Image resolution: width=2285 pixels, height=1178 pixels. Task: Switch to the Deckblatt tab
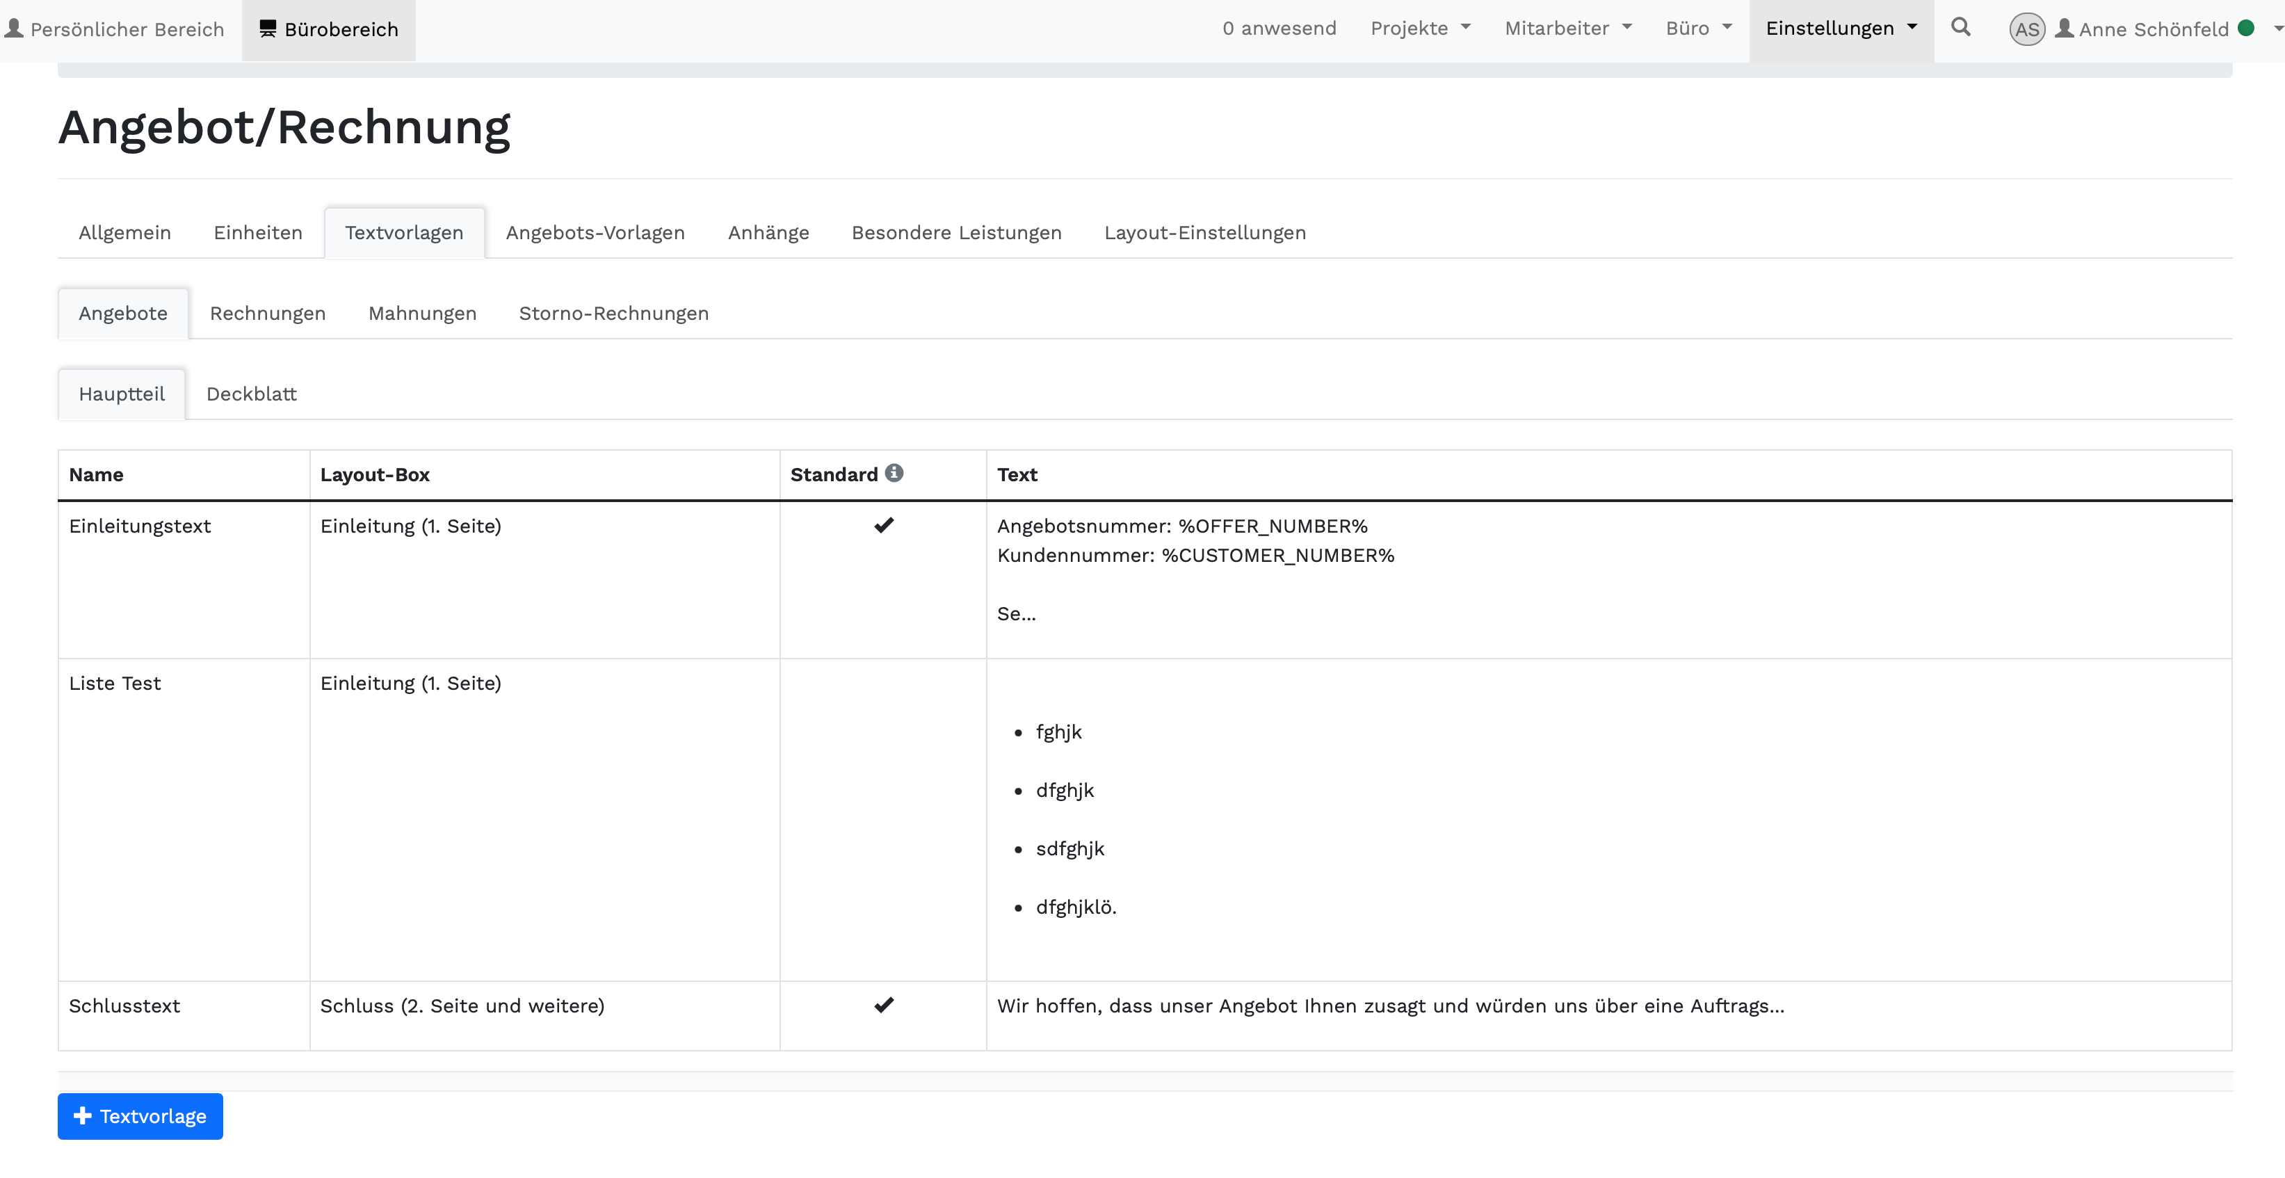[x=251, y=394]
